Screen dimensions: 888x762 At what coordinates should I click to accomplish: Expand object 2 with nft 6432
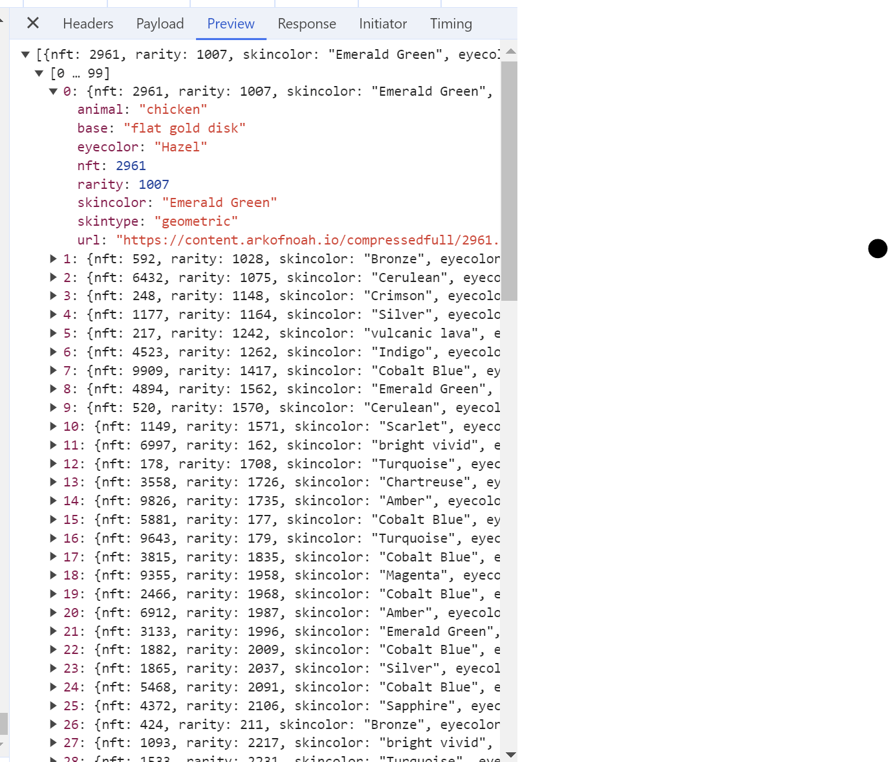[x=54, y=278]
